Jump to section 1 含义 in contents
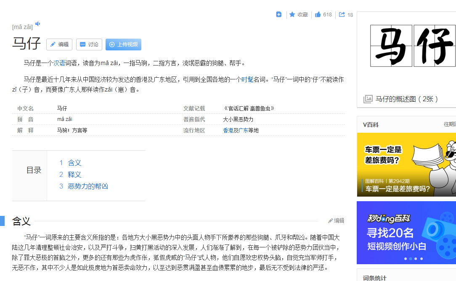The height and width of the screenshot is (281, 456). (x=74, y=163)
